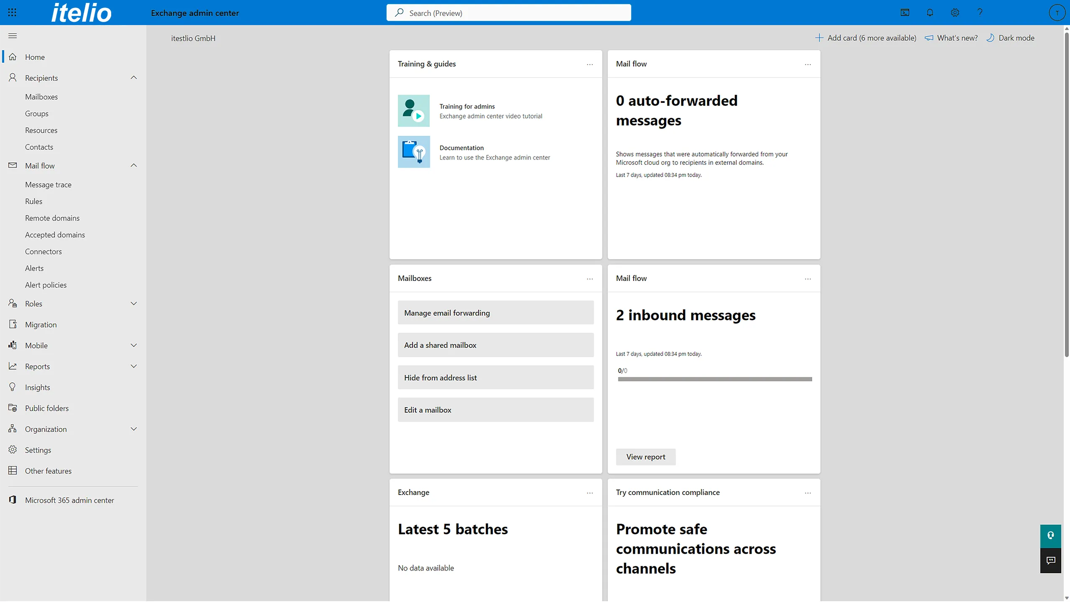Click Add card (6 more available)
This screenshot has width=1070, height=602.
click(x=866, y=38)
